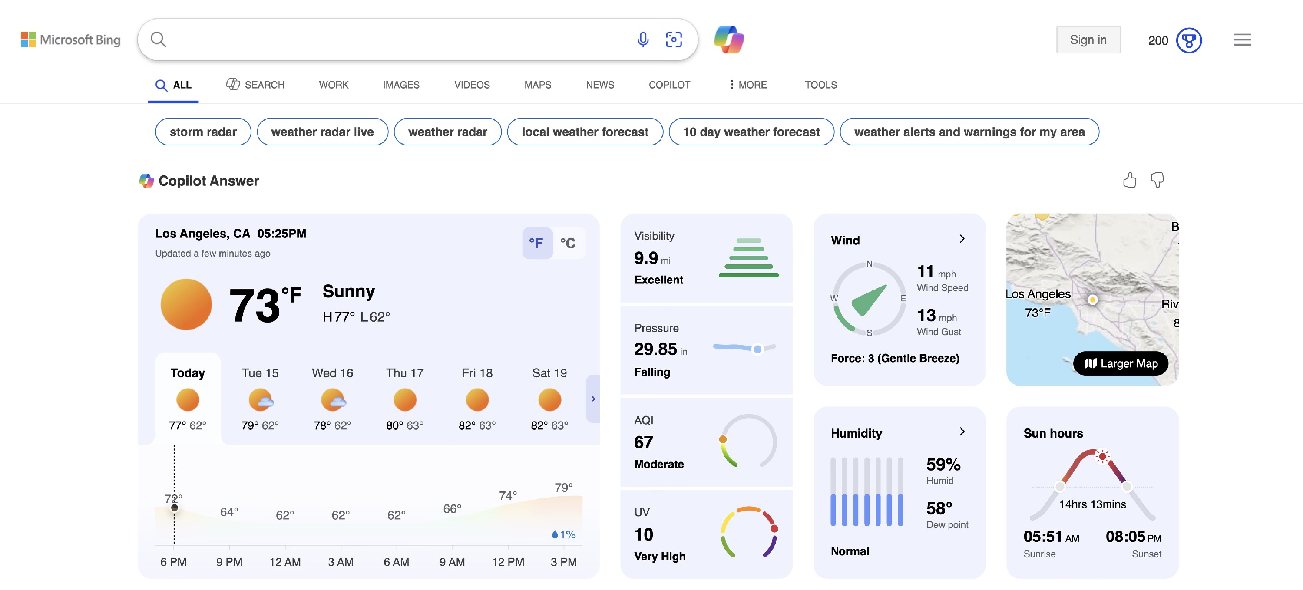Switch to the MAPS tab
1303x590 pixels.
coord(537,85)
